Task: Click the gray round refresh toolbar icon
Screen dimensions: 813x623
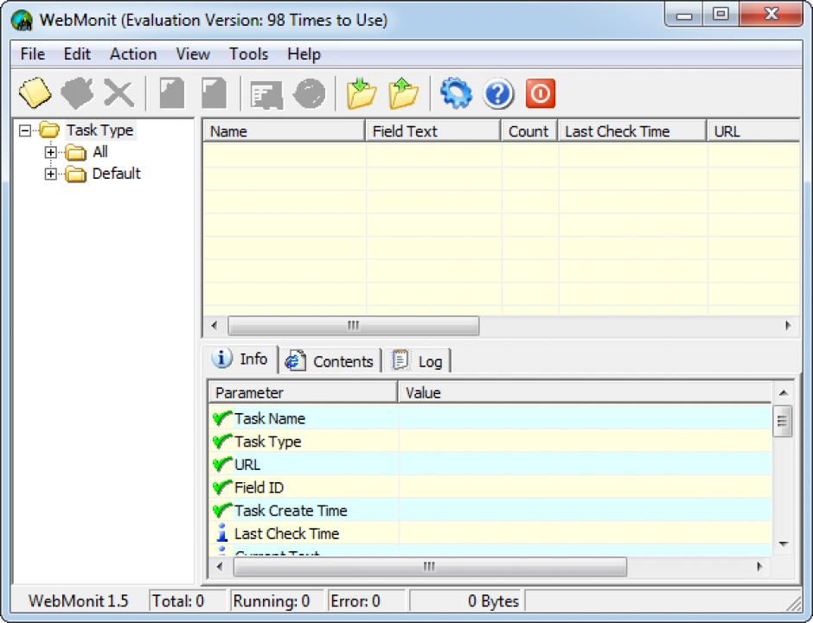Action: [309, 93]
